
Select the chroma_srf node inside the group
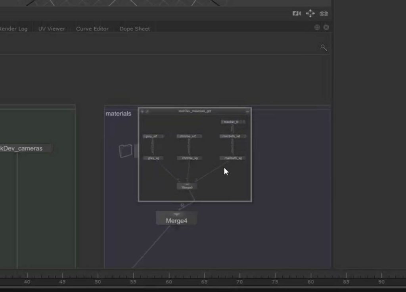(x=189, y=136)
